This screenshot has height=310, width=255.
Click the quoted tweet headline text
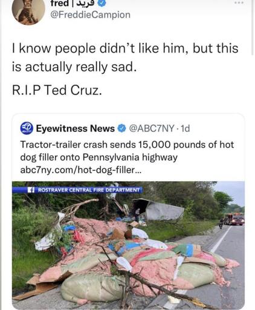127,151
